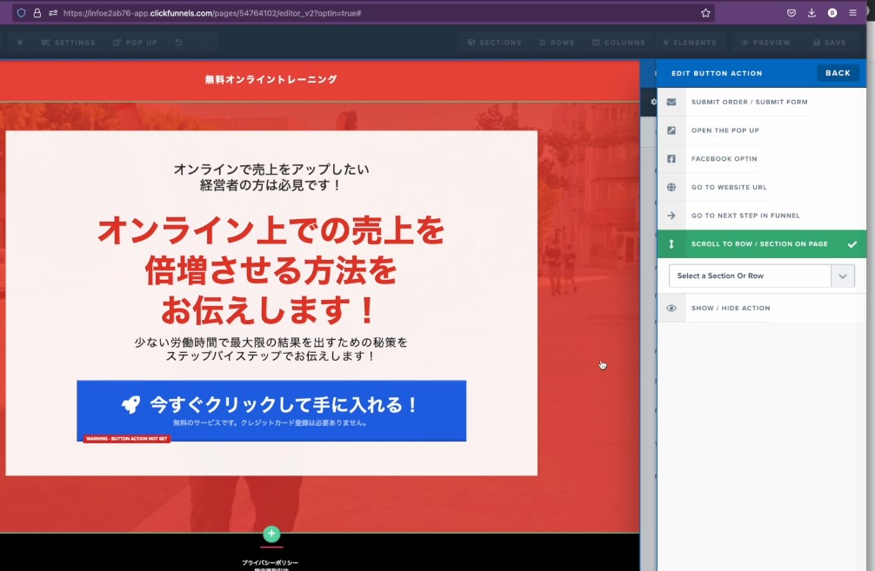This screenshot has height=571, width=875.
Task: Click the padlock site security icon
Action: [37, 13]
